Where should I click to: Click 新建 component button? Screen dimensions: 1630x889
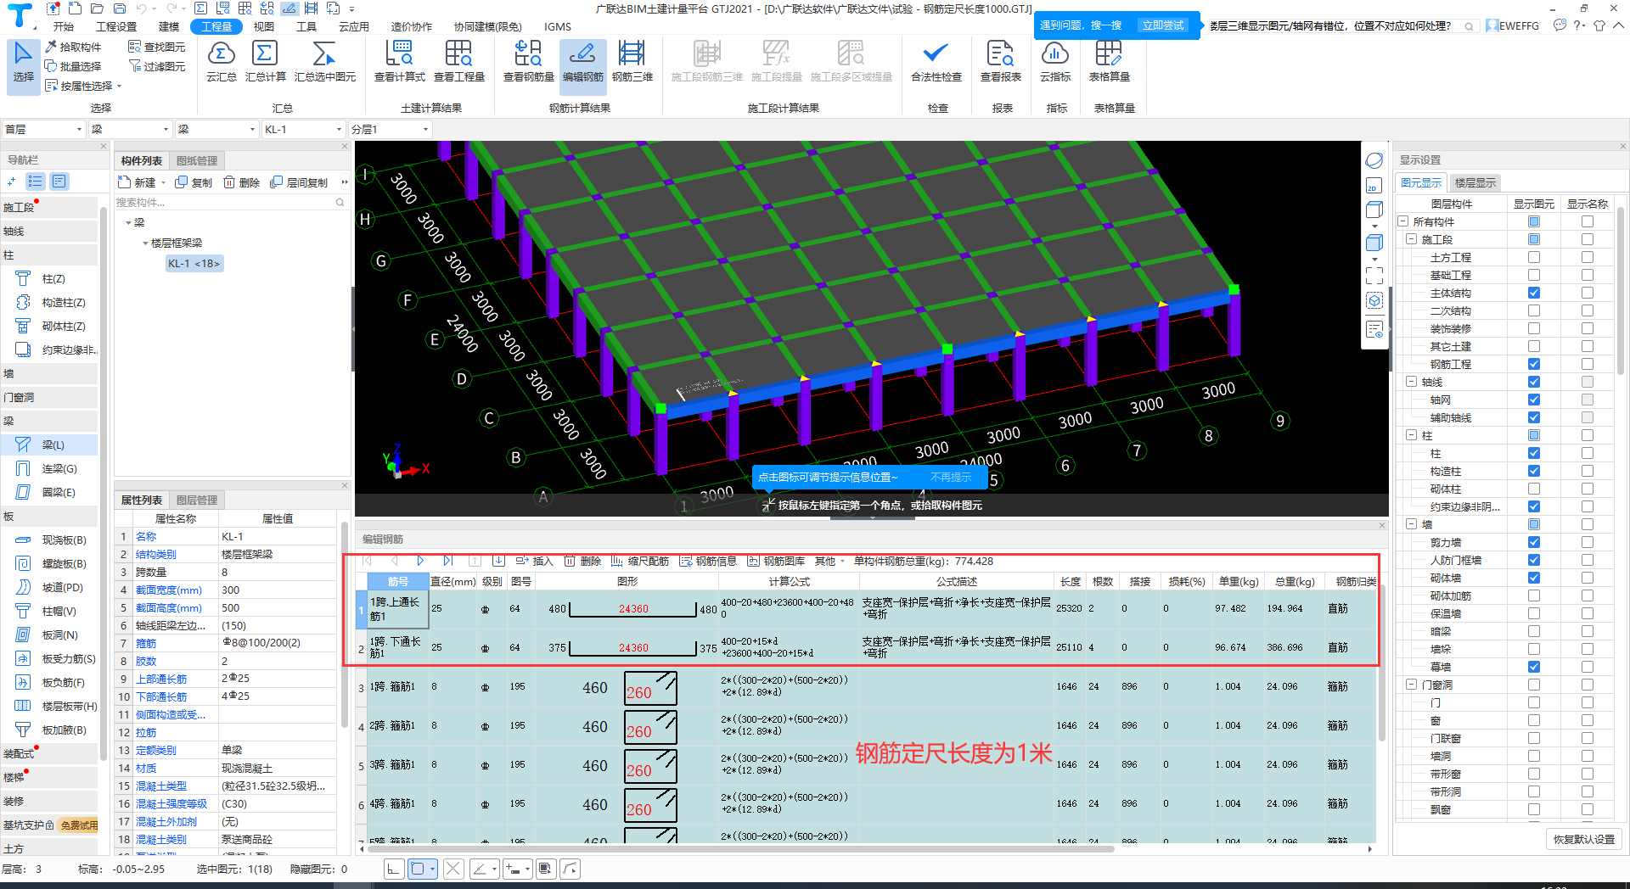[142, 182]
